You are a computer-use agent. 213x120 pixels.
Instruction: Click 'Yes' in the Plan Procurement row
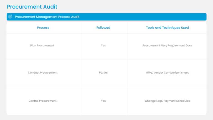coord(103,46)
